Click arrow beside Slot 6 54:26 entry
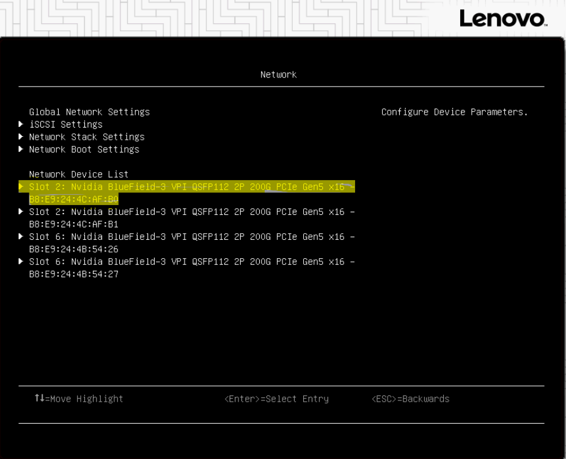 pyautogui.click(x=21, y=237)
